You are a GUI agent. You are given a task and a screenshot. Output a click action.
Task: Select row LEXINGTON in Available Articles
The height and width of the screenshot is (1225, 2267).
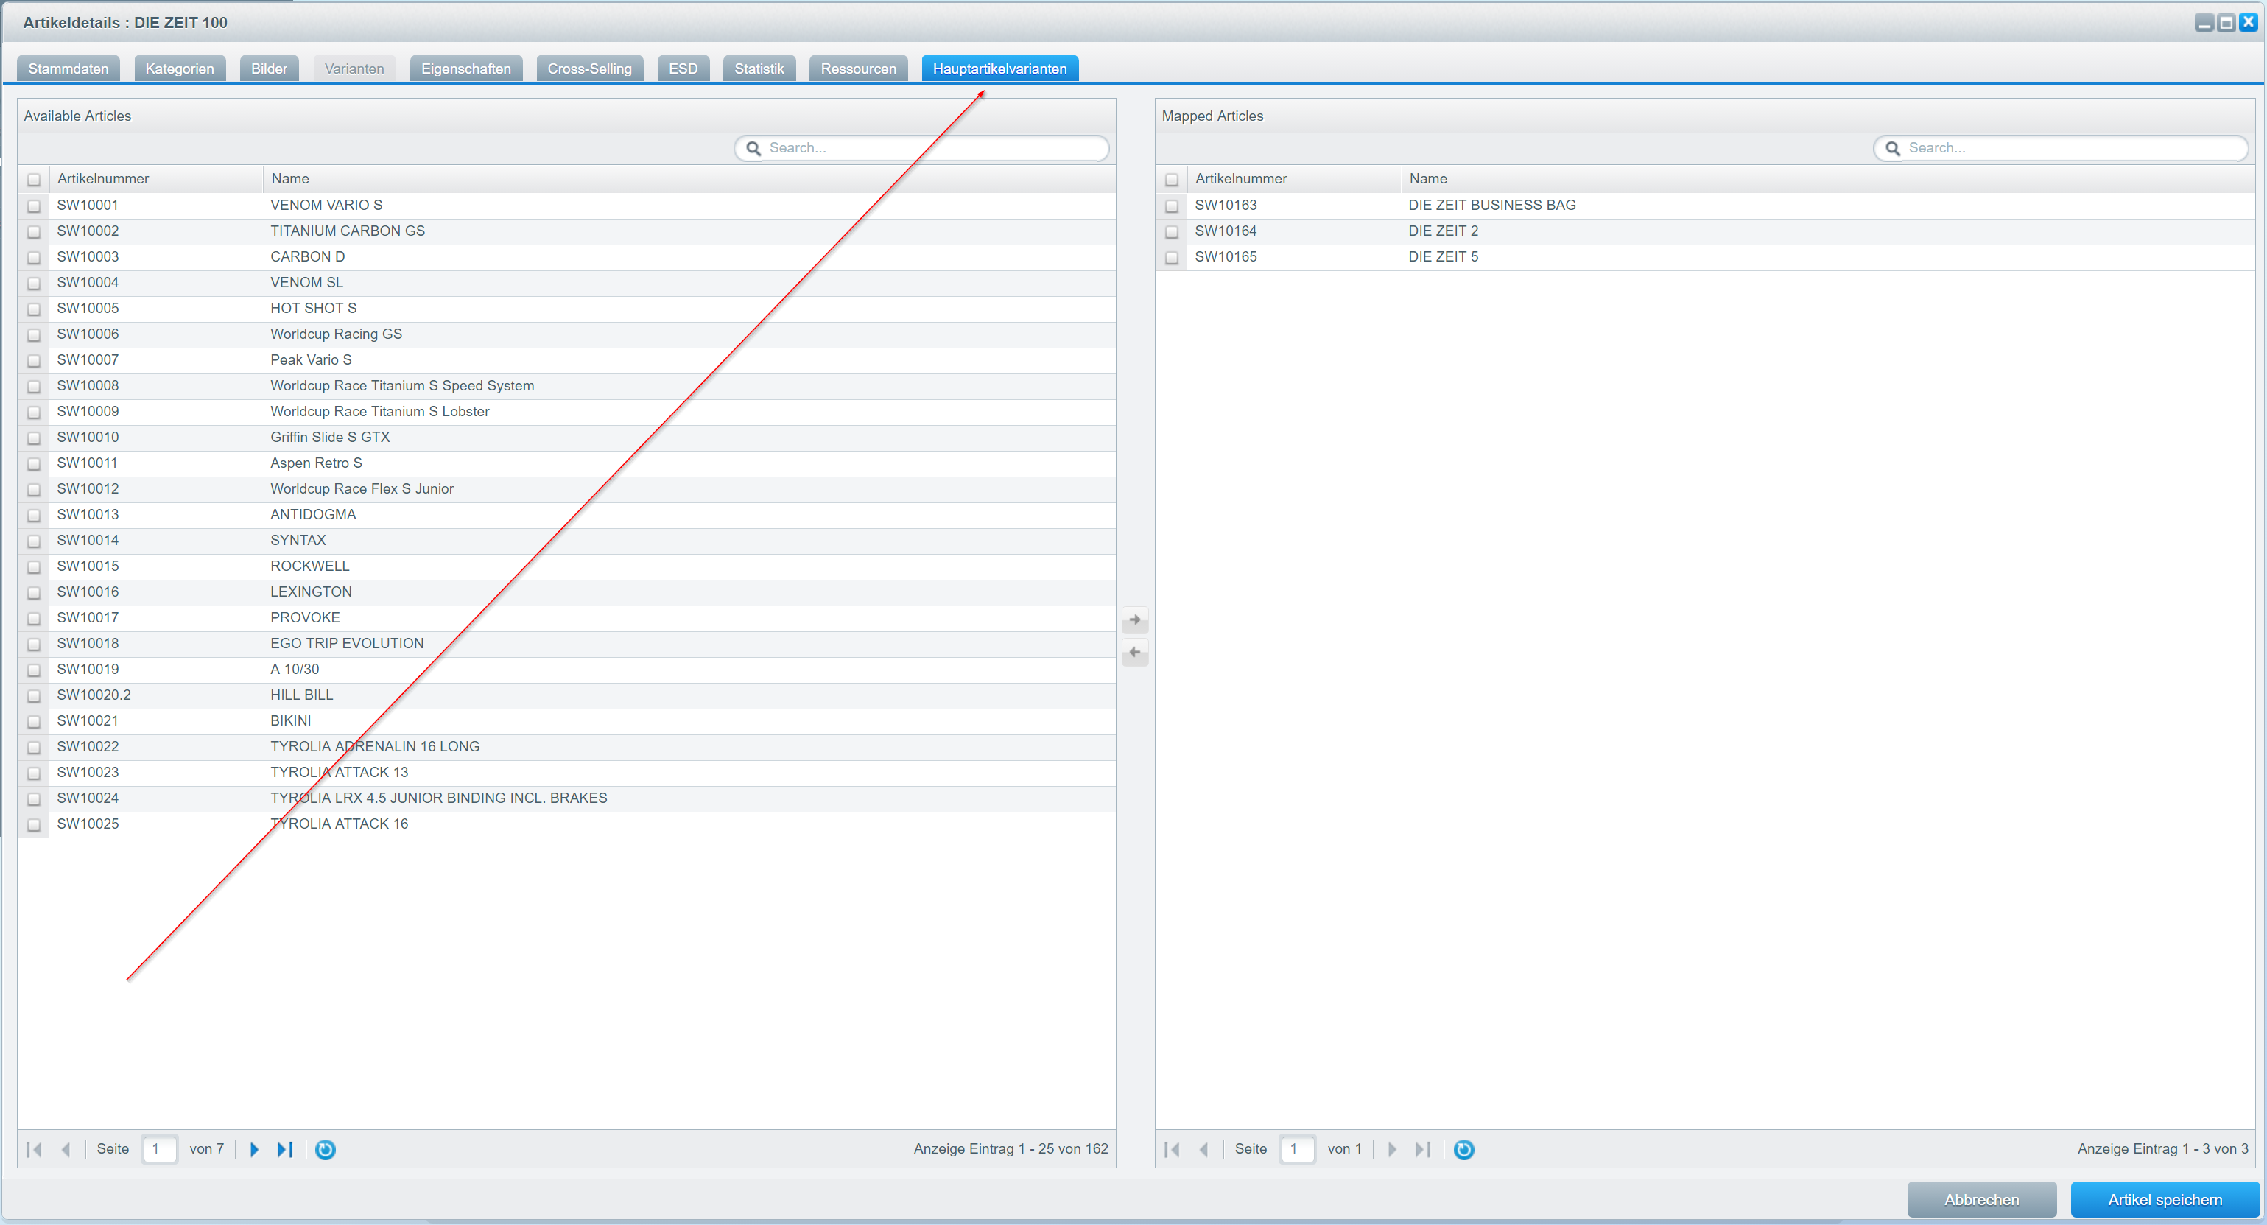coord(567,592)
